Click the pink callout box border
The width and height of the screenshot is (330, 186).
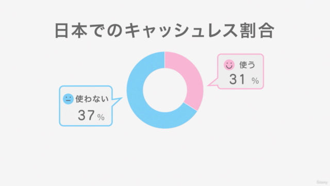[x=240, y=54]
